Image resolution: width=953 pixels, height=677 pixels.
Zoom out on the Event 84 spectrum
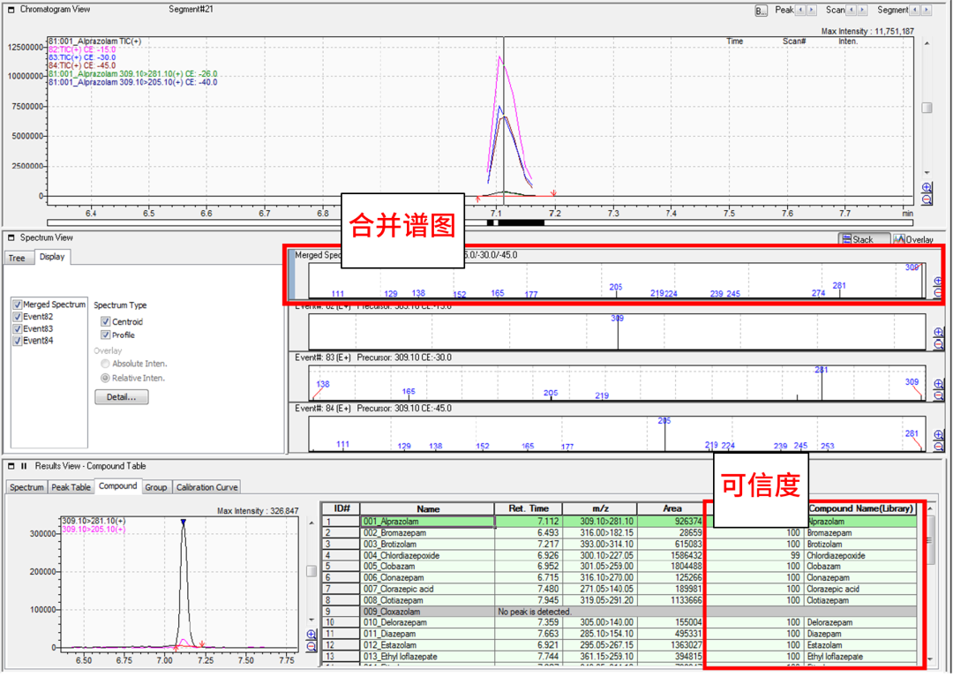[x=939, y=447]
